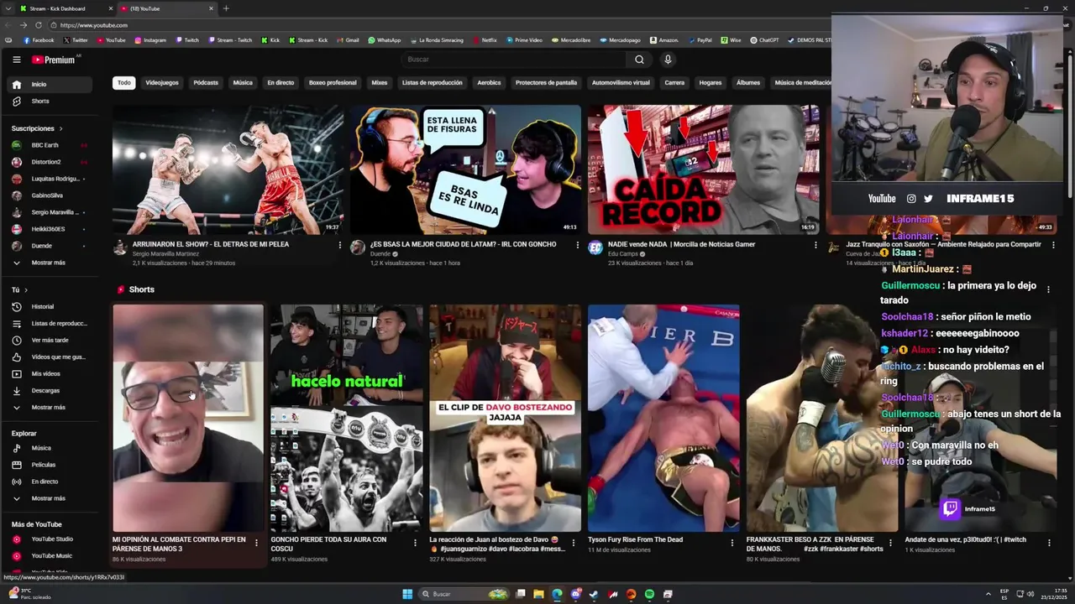Open options for Tyson Fury short
The width and height of the screenshot is (1075, 604).
pyautogui.click(x=732, y=543)
